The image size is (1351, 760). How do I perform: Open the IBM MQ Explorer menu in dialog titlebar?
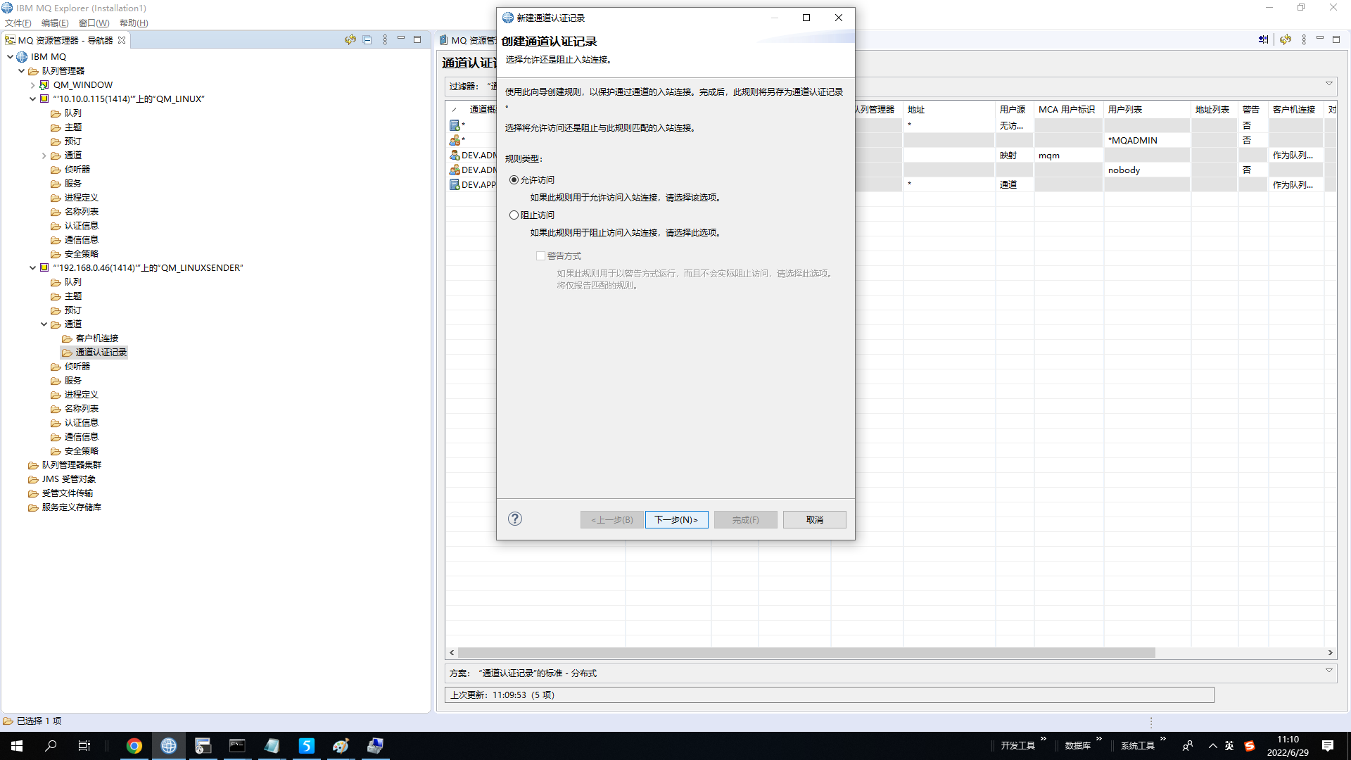507,18
